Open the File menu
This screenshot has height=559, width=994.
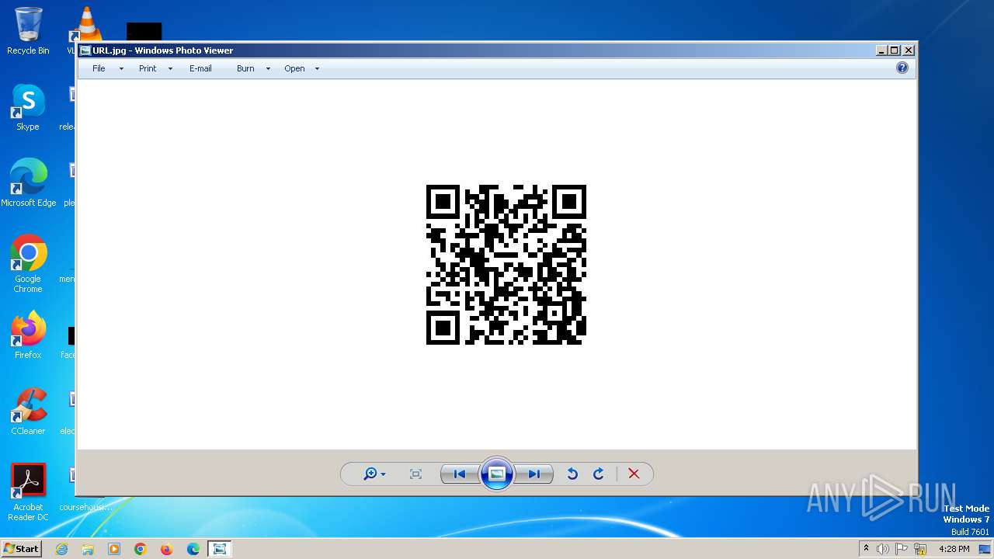(99, 68)
